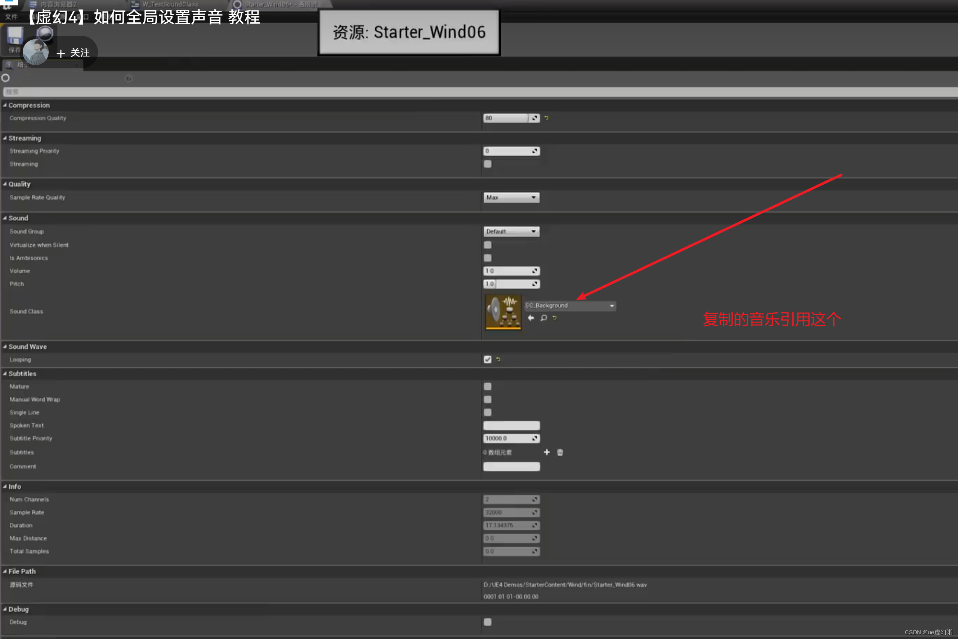
Task: Reset Looping value yellow arrow
Action: pyautogui.click(x=498, y=359)
